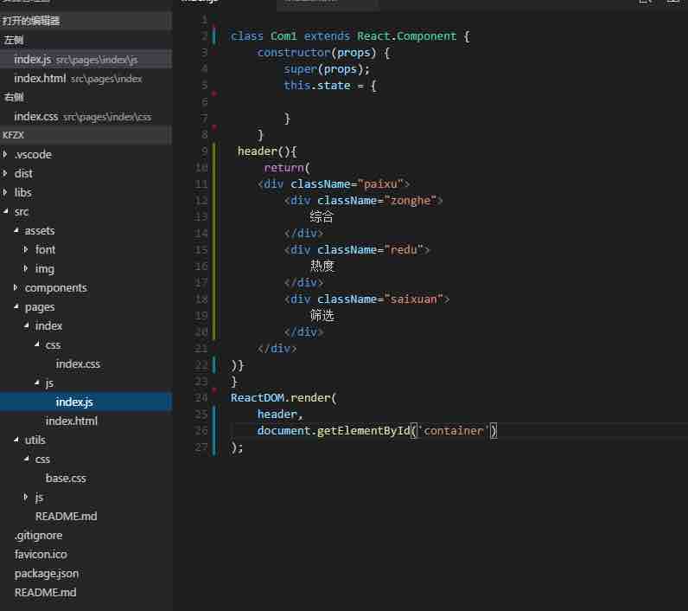
Task: Collapse the utils folder
Action: [x=35, y=441]
